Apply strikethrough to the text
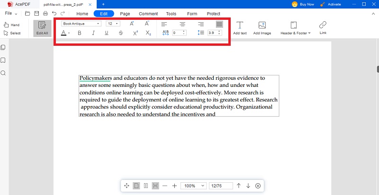The image size is (379, 195). (121, 33)
